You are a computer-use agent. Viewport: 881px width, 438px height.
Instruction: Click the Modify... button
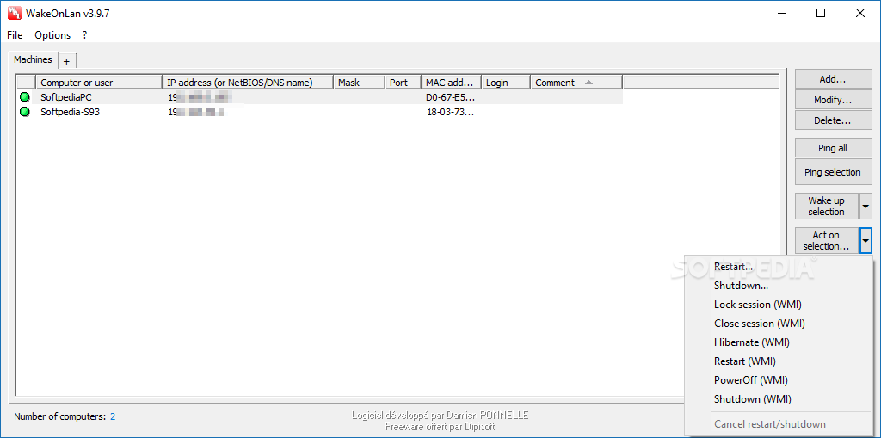pyautogui.click(x=833, y=100)
